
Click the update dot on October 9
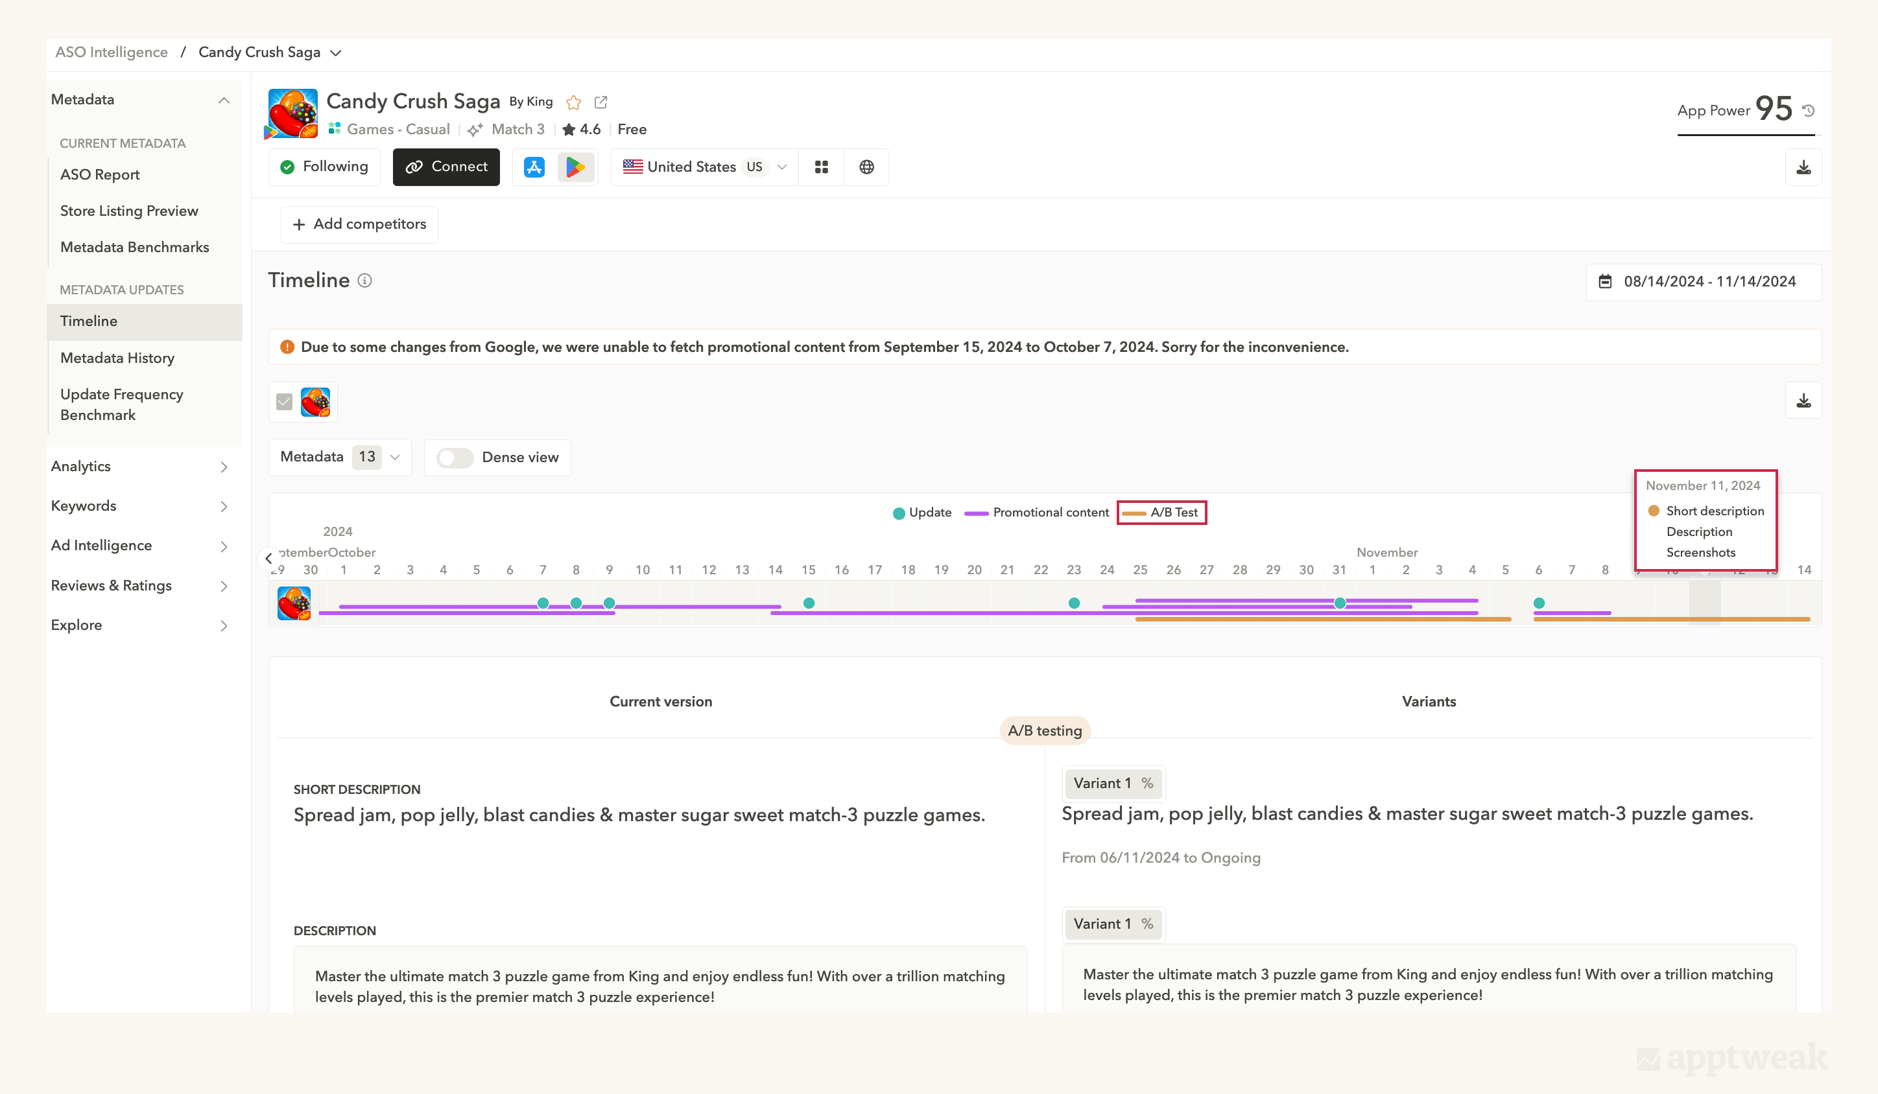[x=609, y=603]
